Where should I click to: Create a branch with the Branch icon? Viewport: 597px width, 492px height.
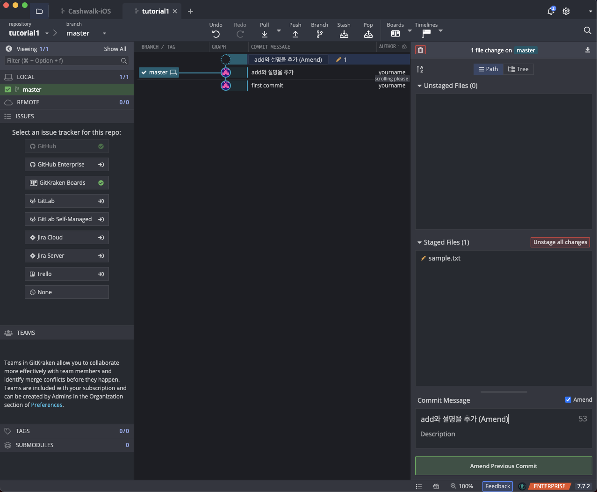click(319, 34)
